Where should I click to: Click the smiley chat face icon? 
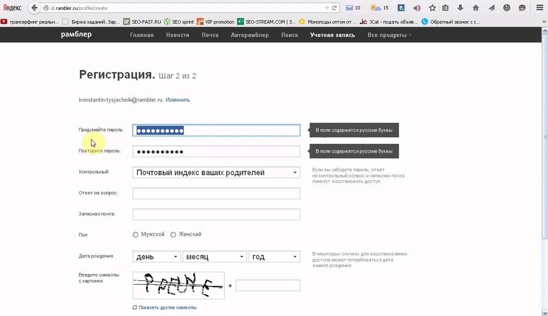(522, 8)
